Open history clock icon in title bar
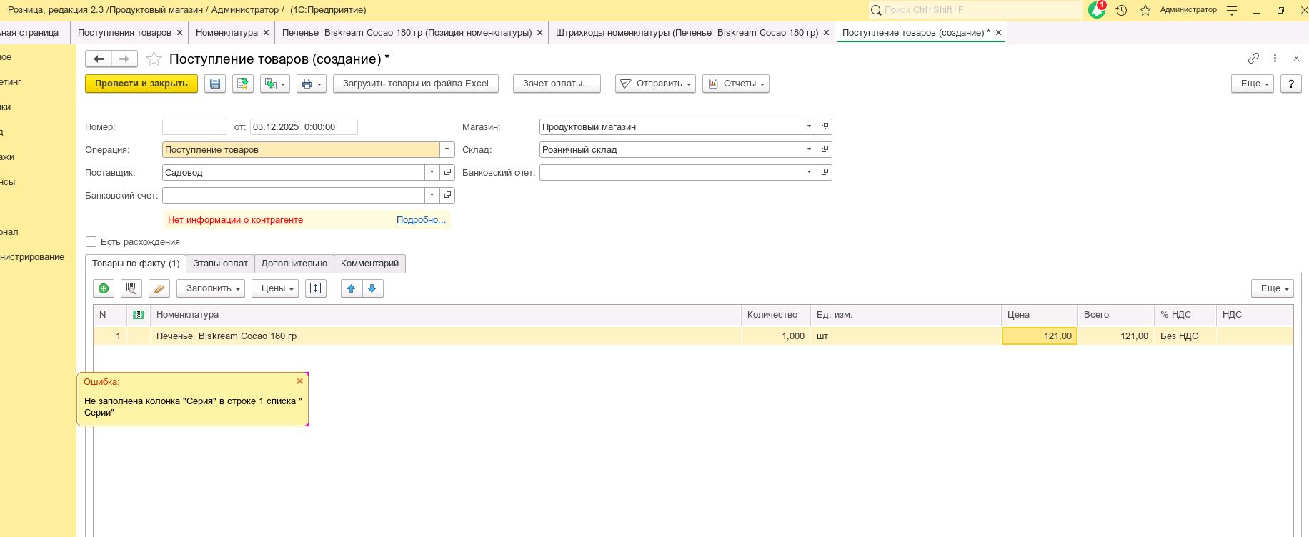The image size is (1309, 537). [1121, 10]
